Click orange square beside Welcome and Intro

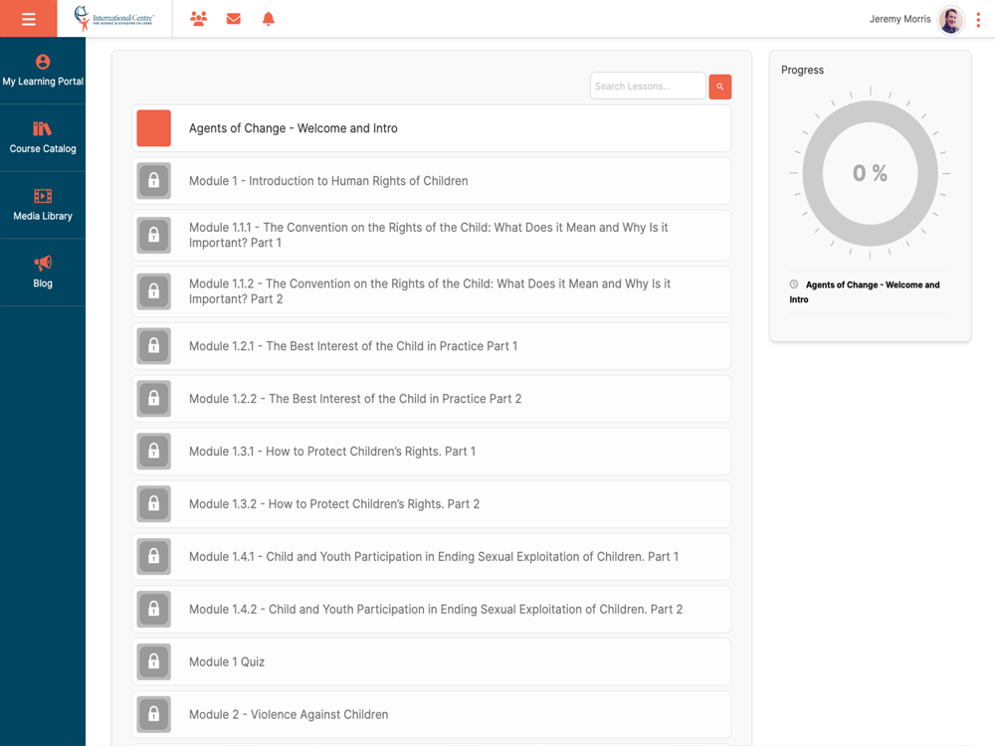[x=153, y=128]
